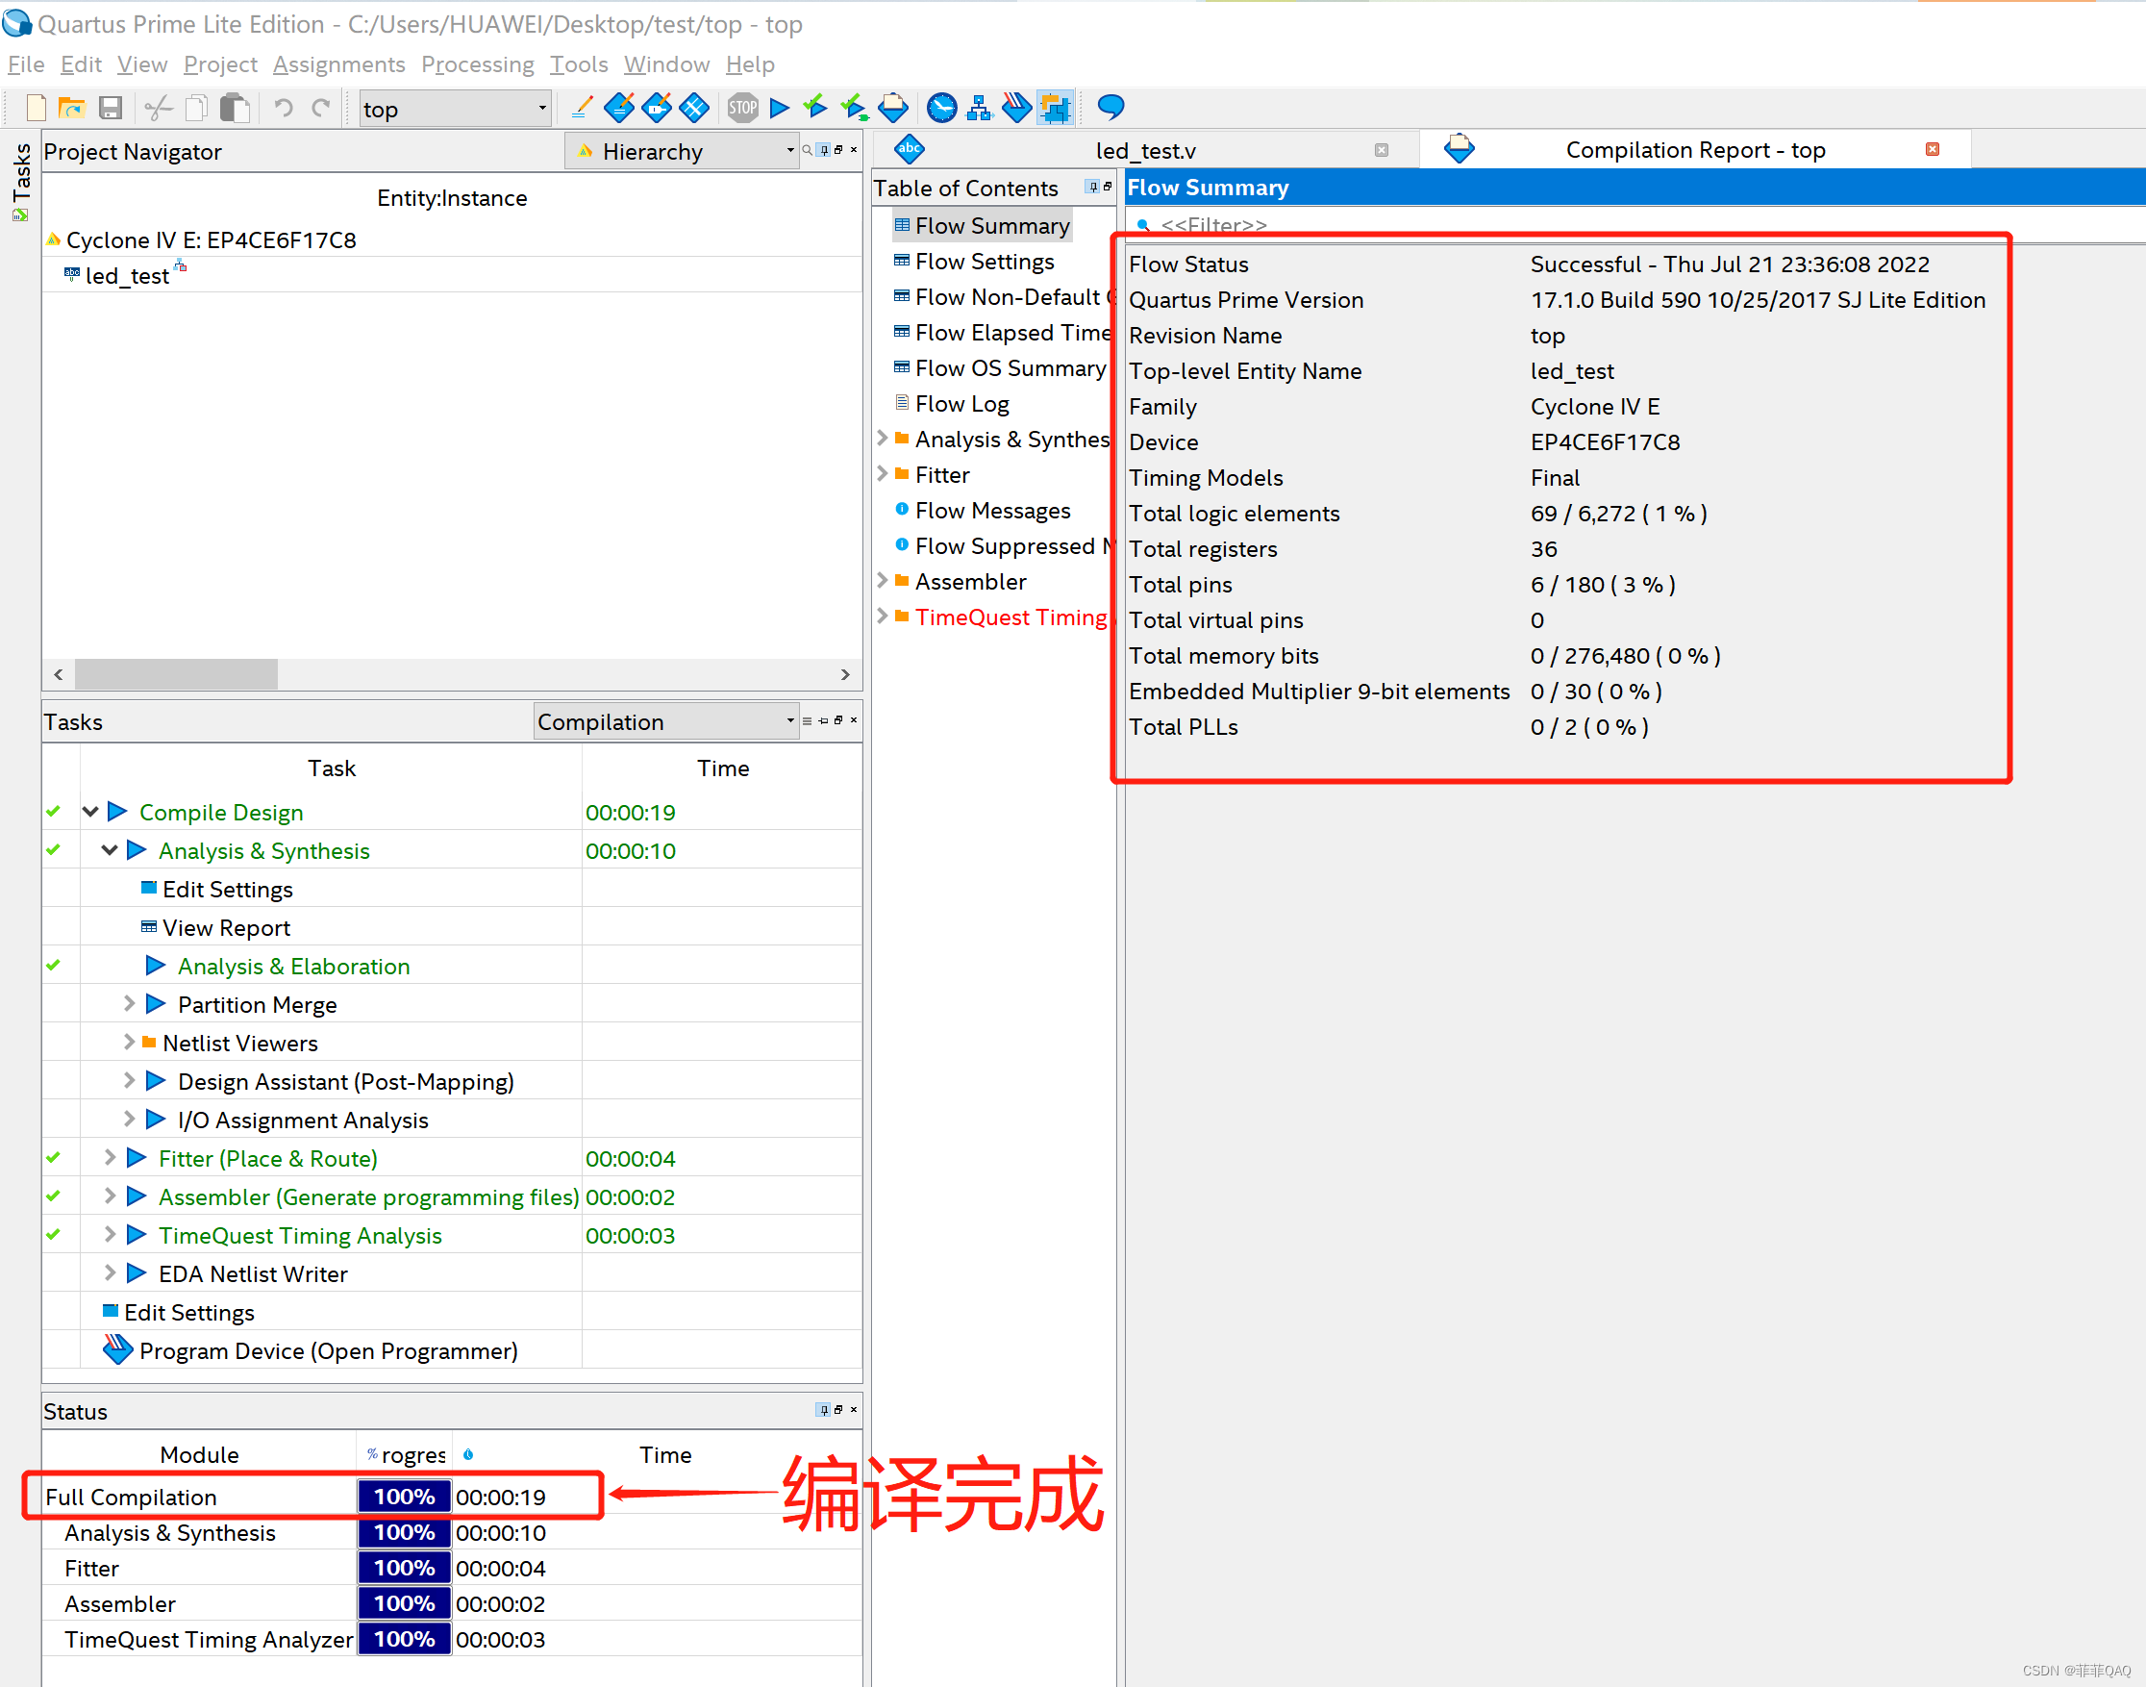This screenshot has height=1687, width=2146.
Task: Start Compilation with the play icon
Action: 779,108
